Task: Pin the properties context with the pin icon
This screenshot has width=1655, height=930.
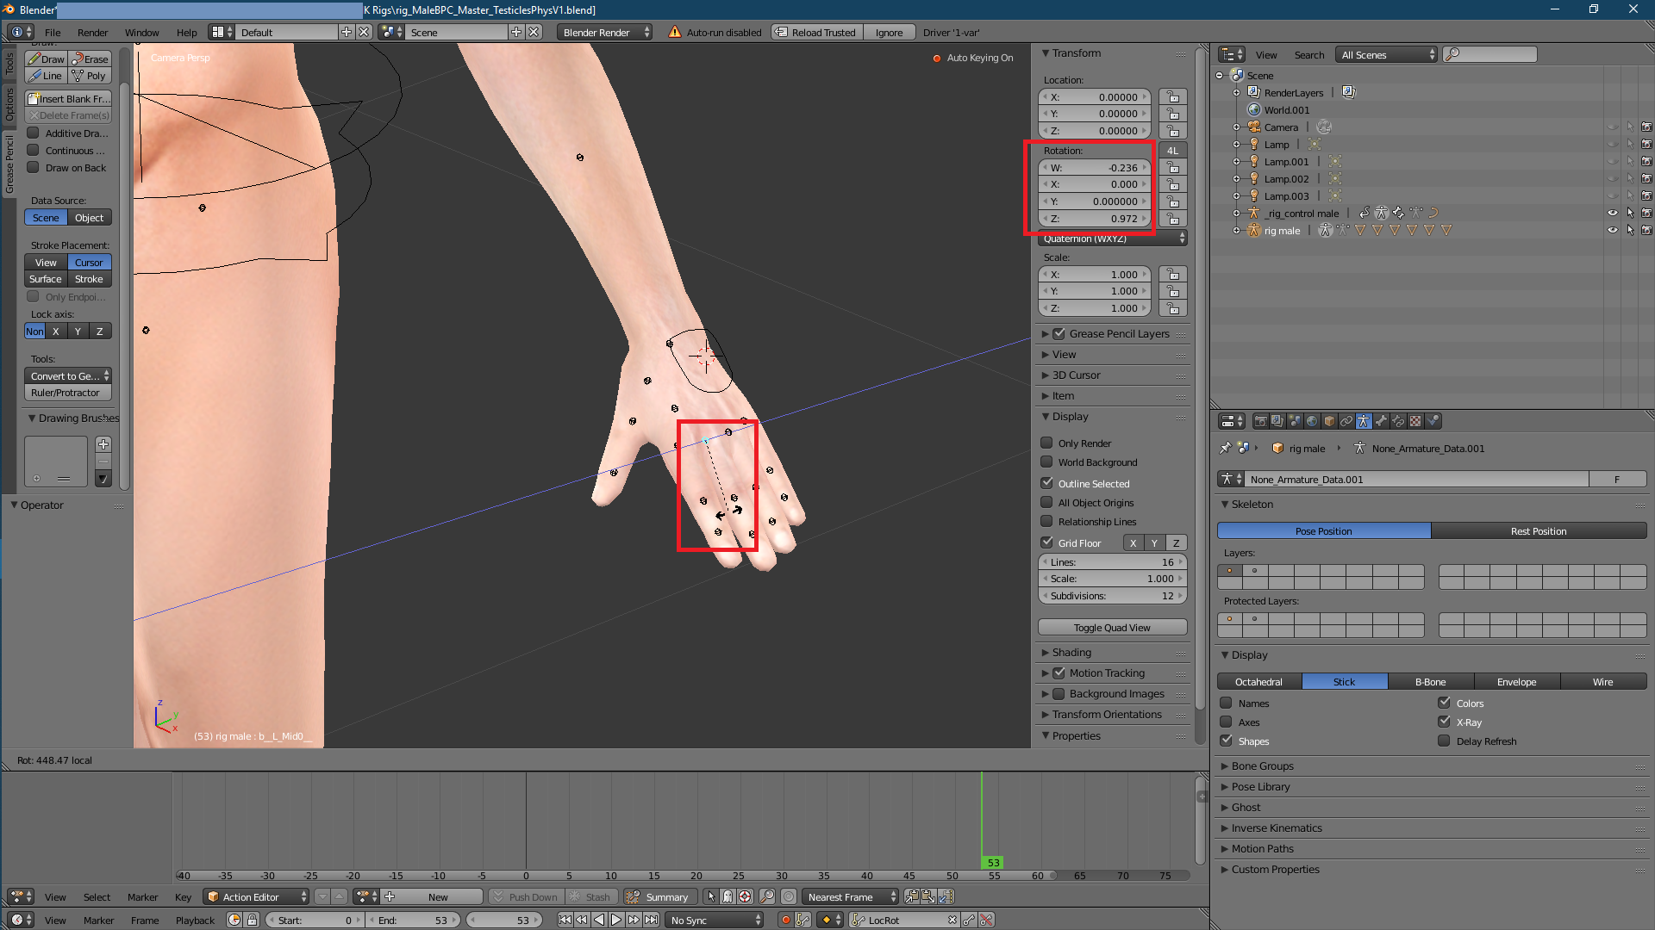Action: (x=1225, y=448)
